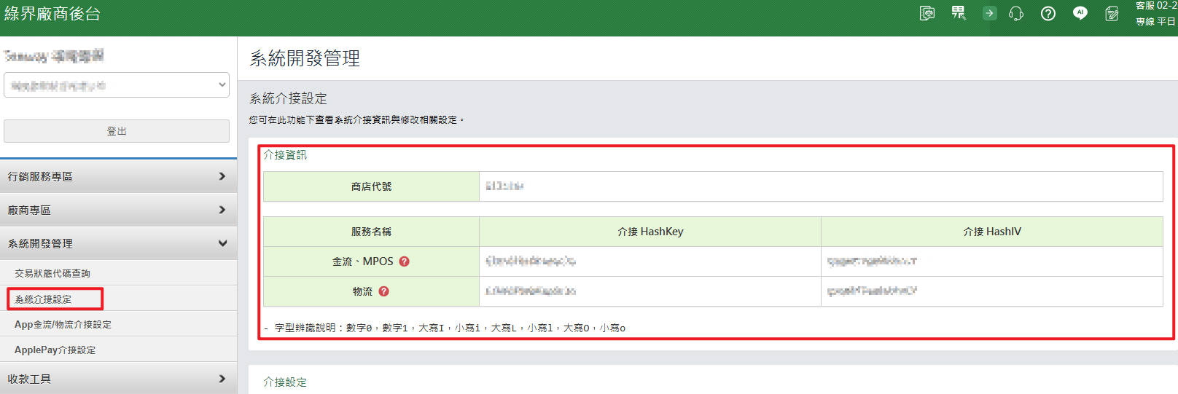The width and height of the screenshot is (1178, 394).
Task: Open the AI chat bubble icon
Action: click(1080, 13)
